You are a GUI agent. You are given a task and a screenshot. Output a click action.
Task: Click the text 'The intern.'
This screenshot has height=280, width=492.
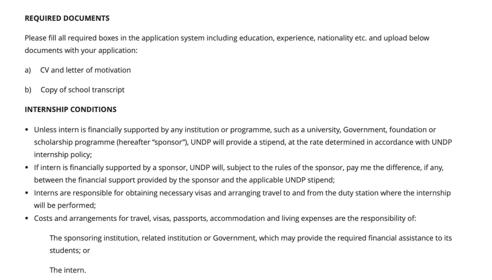click(x=68, y=270)
